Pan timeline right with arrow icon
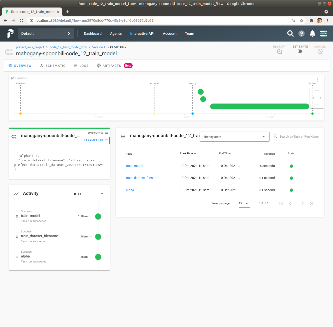 (x=321, y=98)
